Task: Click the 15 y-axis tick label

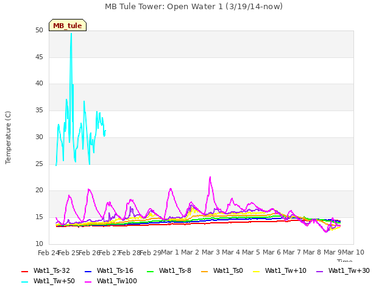Action: pyautogui.click(x=39, y=217)
